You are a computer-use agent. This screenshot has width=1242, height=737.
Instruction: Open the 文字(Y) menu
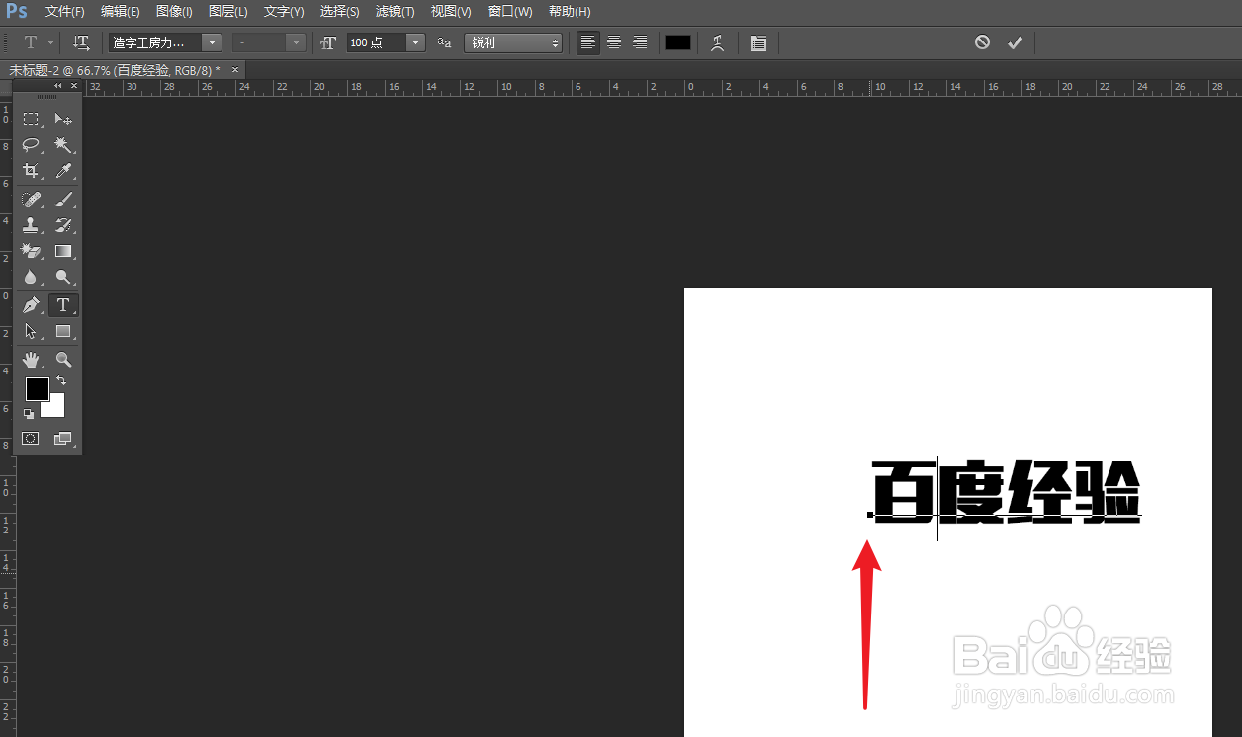[284, 12]
